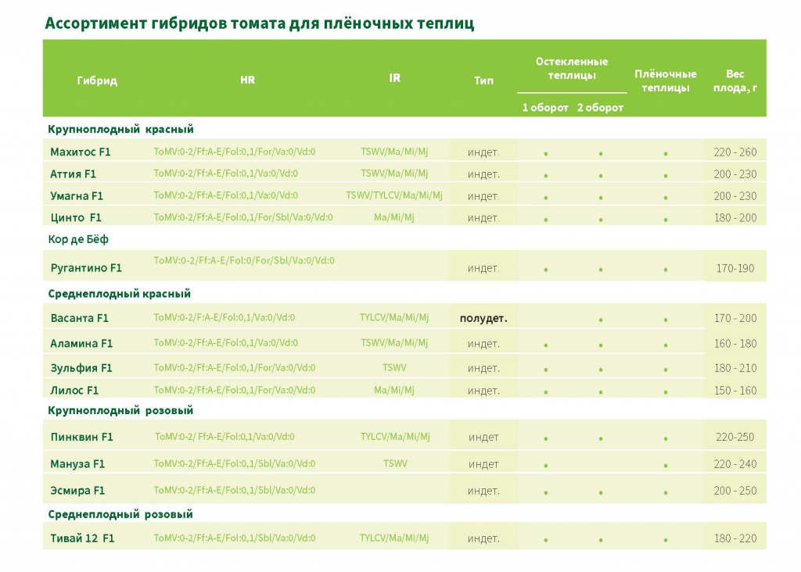This screenshot has width=801, height=572.
Task: Select the Тивай 12 F1 hybrid name
Action: [81, 538]
